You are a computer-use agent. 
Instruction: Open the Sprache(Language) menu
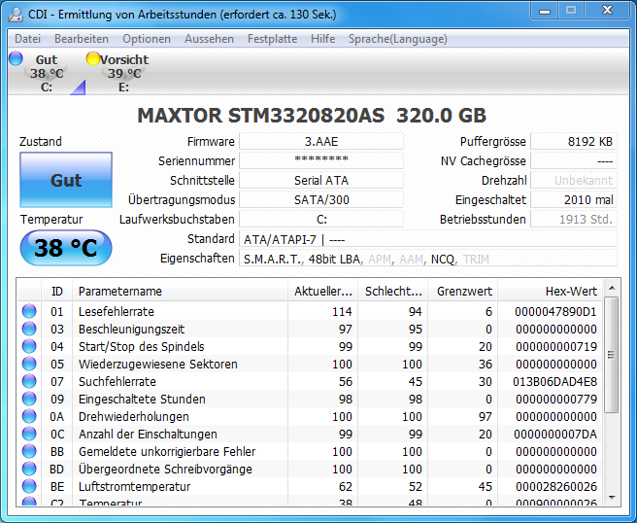tap(398, 39)
